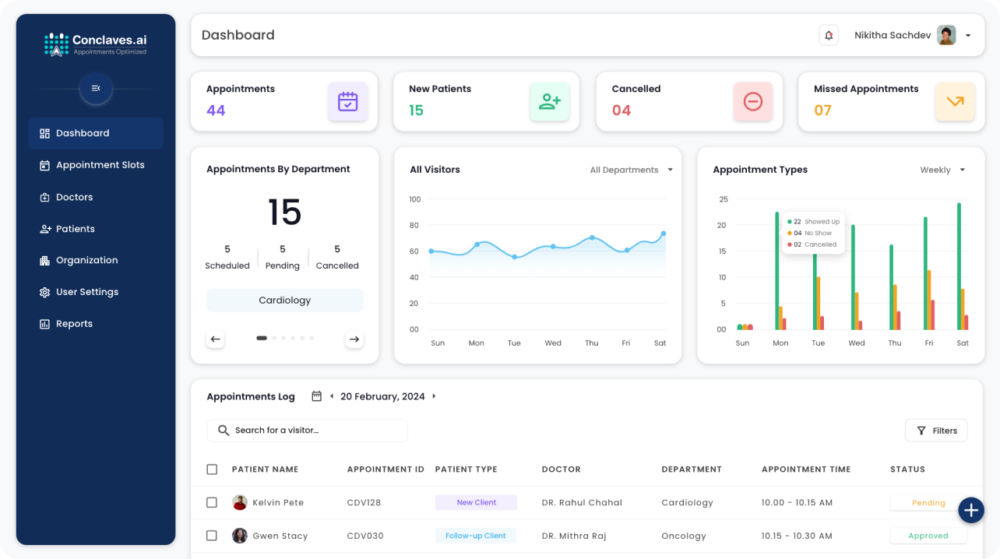
Task: Collapse the sidebar using the menu toggle icon
Action: pos(96,89)
